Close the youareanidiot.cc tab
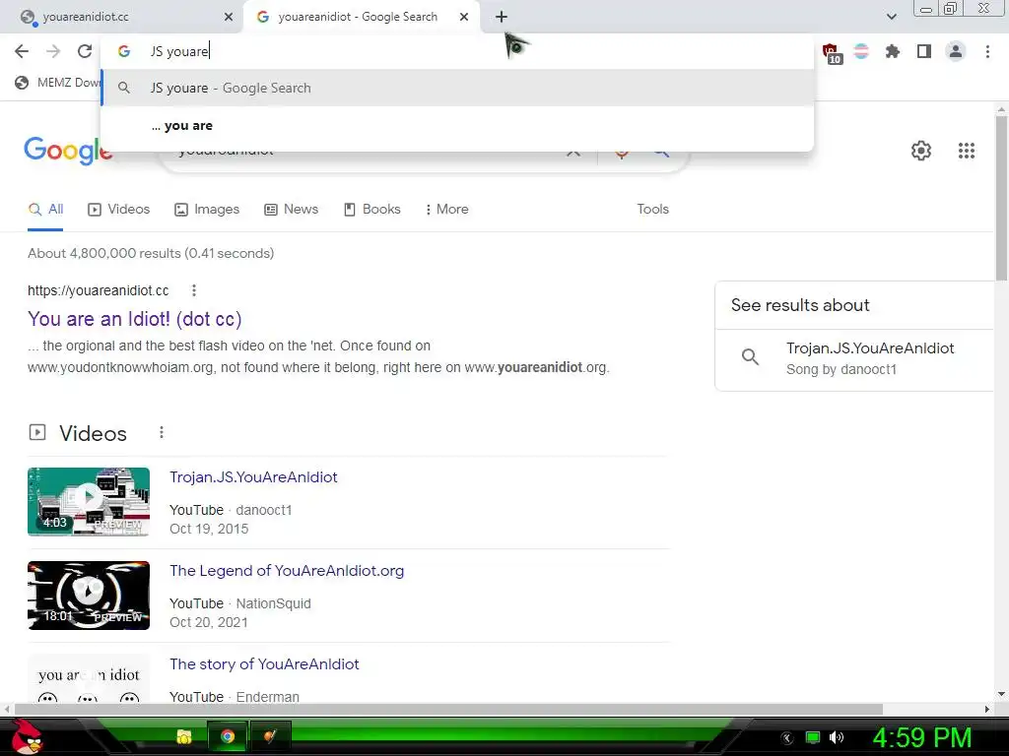 point(229,17)
